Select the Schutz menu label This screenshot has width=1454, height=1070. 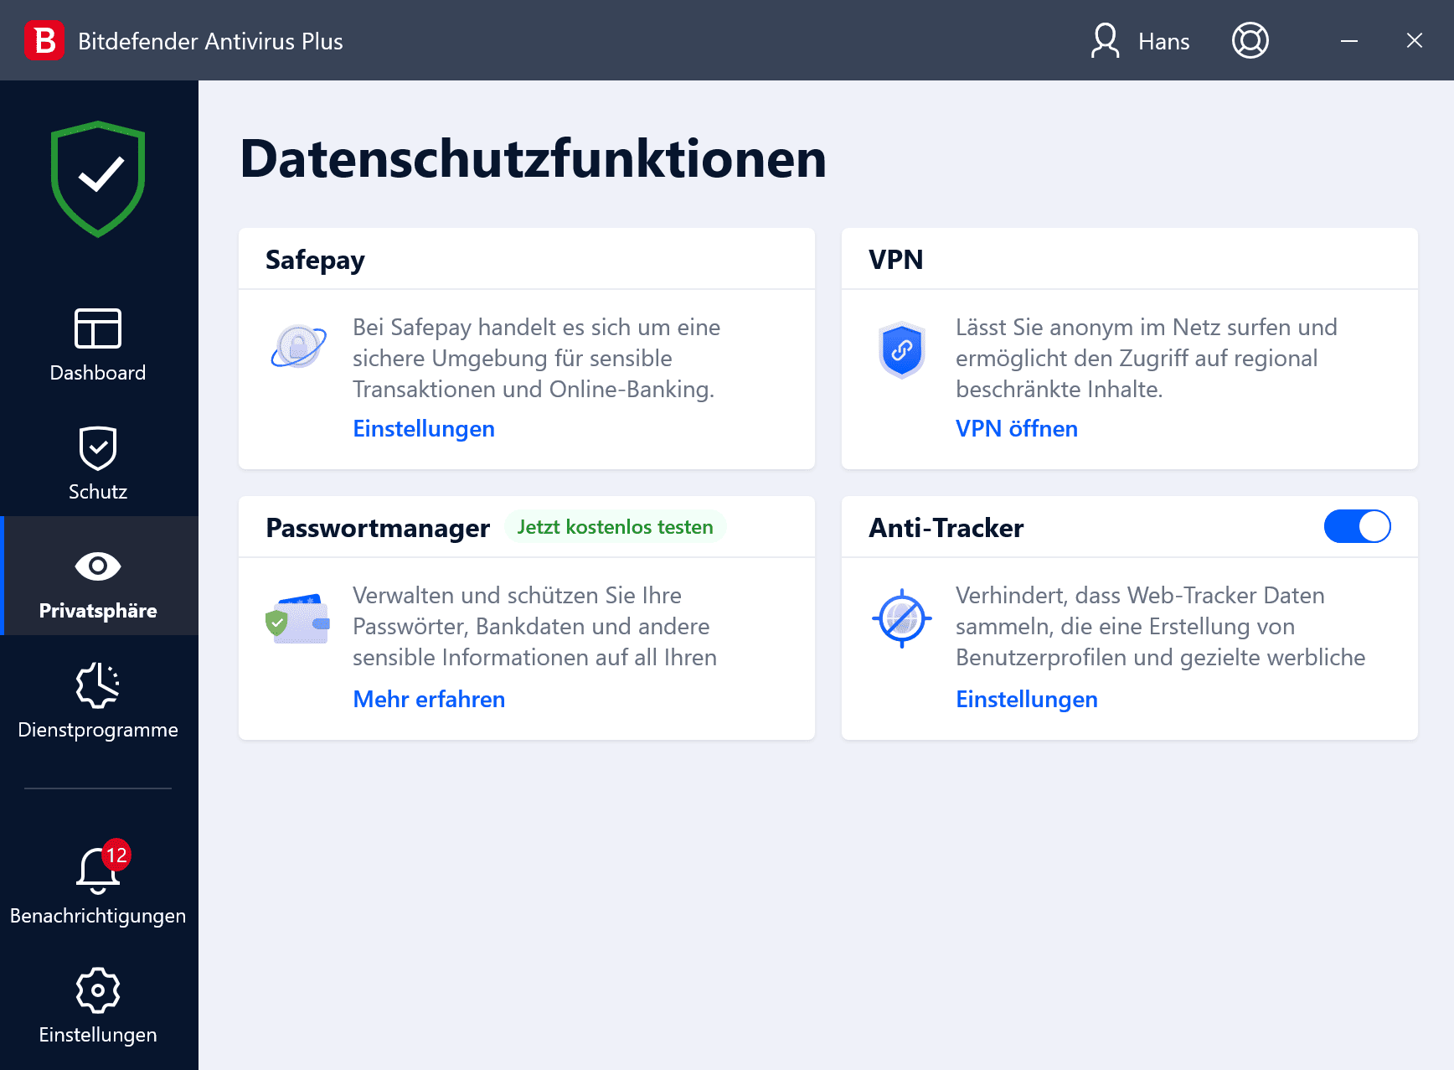[x=98, y=492]
